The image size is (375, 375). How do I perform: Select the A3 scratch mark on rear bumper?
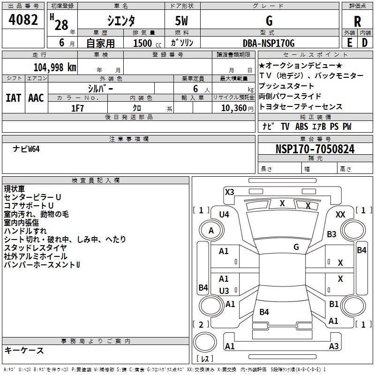click(x=334, y=346)
